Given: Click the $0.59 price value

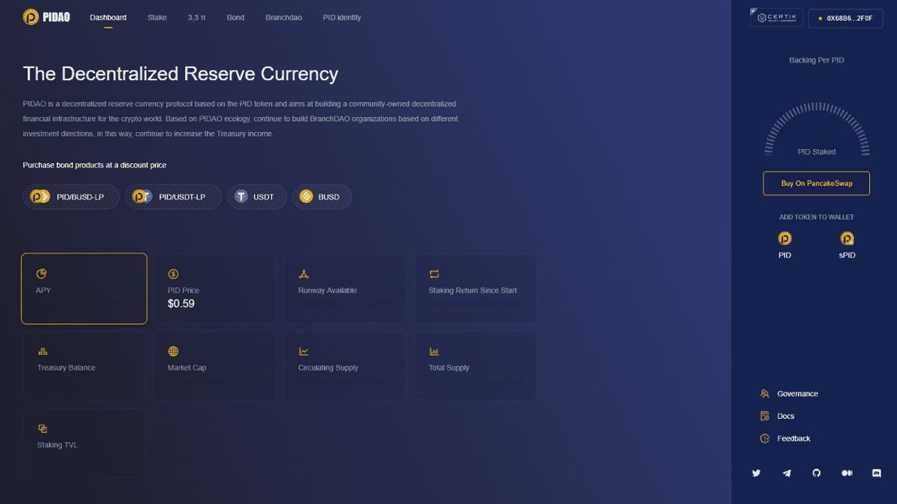Looking at the screenshot, I should tap(181, 304).
